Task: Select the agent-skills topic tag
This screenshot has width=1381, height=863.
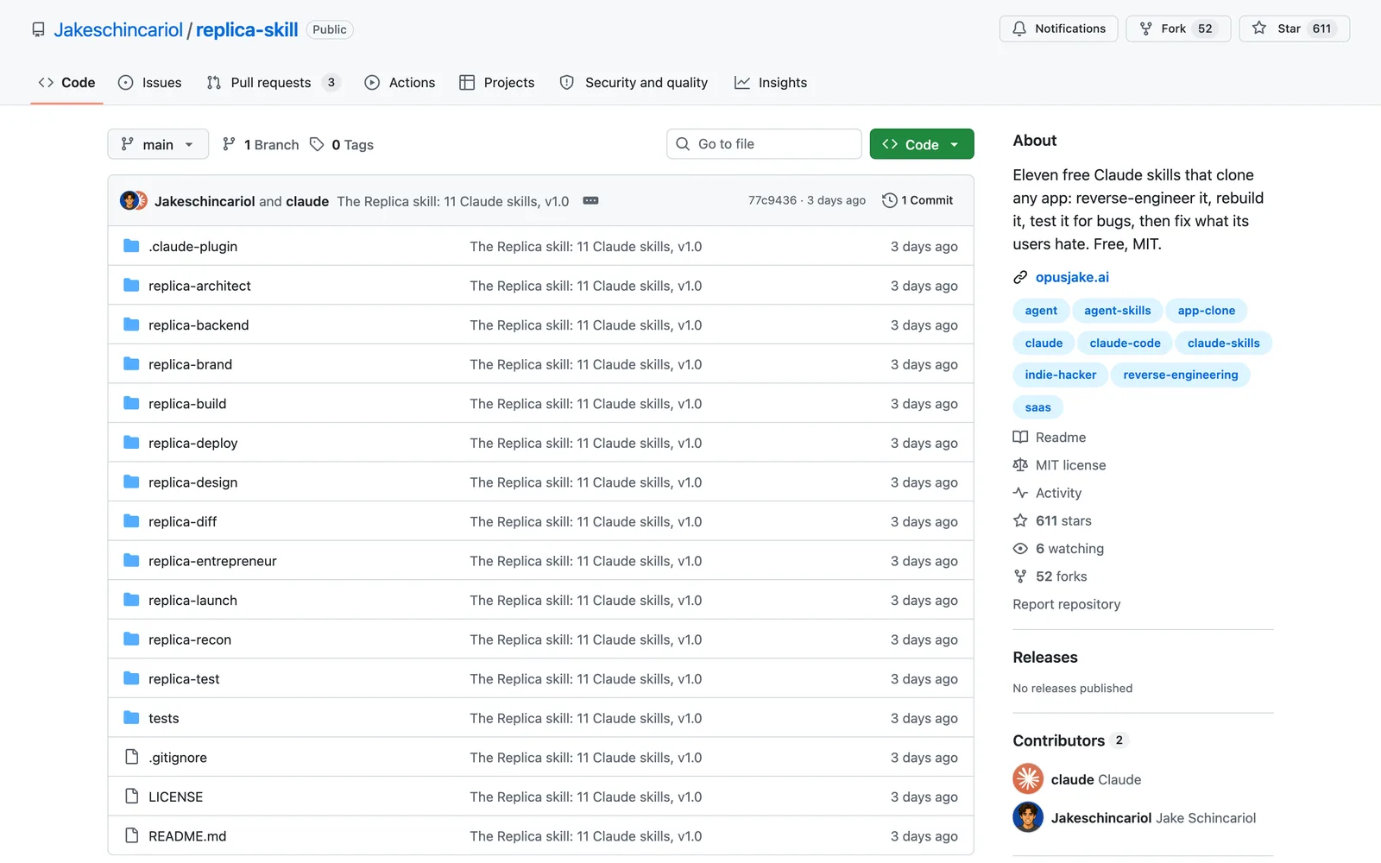Action: coord(1118,311)
